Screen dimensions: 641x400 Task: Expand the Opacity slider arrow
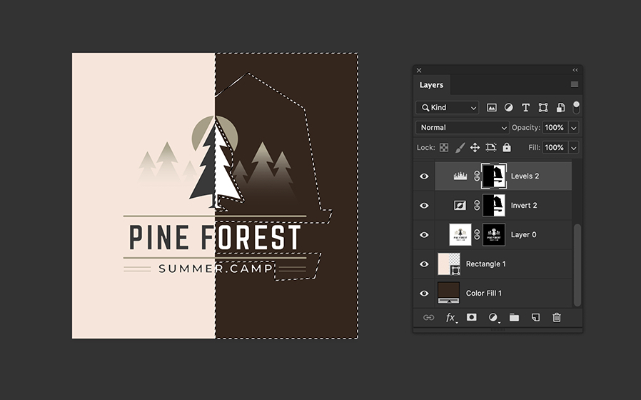tap(574, 128)
